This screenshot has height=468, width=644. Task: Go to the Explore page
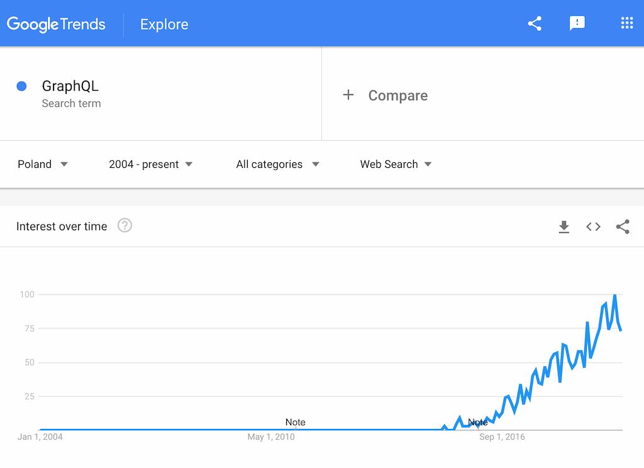(x=164, y=25)
